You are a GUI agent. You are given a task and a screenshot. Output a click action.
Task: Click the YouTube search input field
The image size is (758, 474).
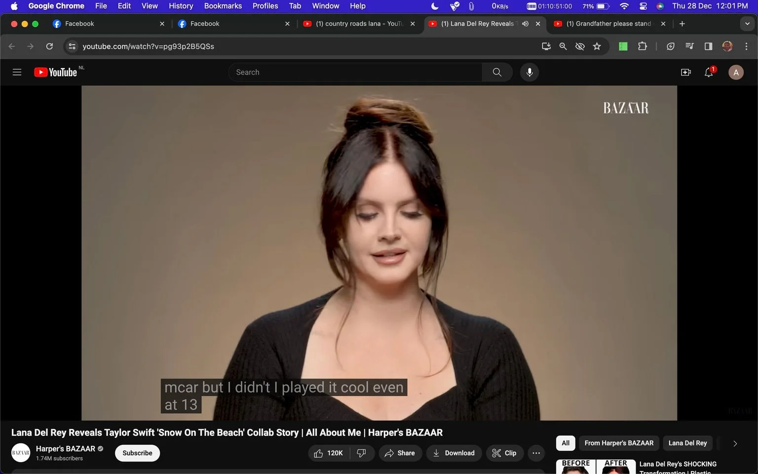(x=355, y=72)
